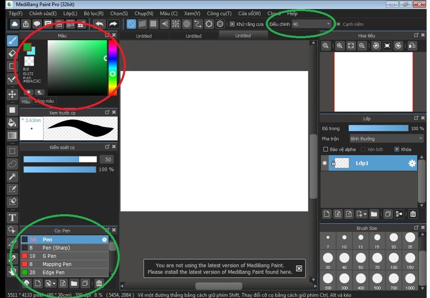
Task: Select the rectangular Select tool
Action: pyautogui.click(x=12, y=151)
